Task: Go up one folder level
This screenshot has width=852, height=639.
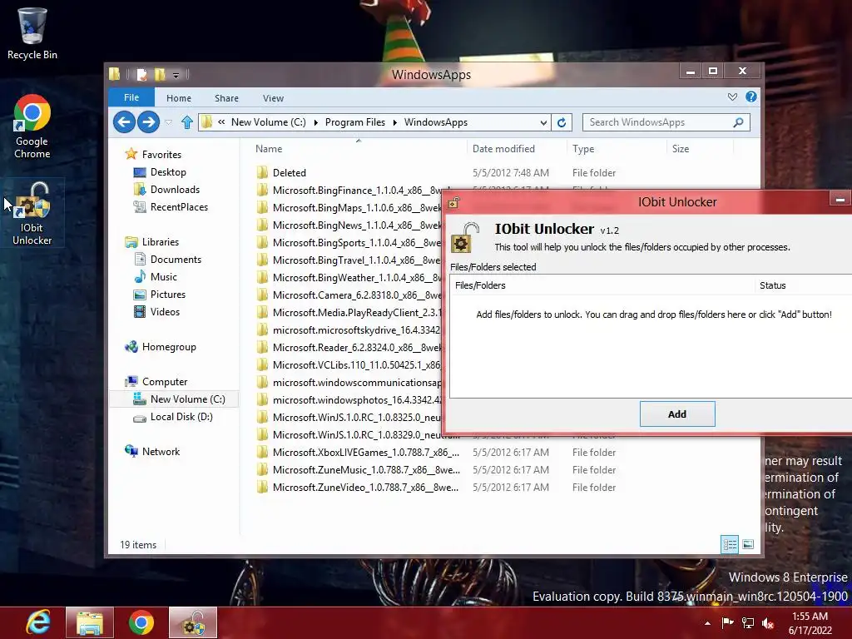Action: coord(187,122)
